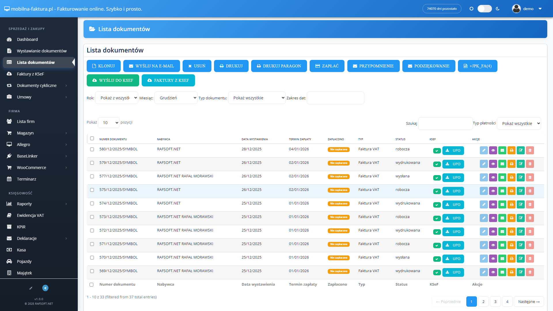Go to page 3 of results
553x311 pixels.
(495, 301)
